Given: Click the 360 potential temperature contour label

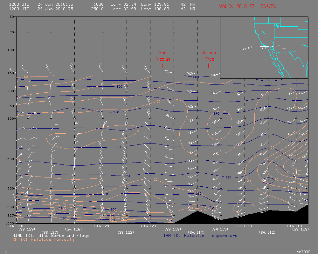Looking at the screenshot, I should 196,77.
